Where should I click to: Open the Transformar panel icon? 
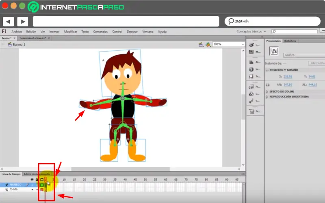coord(251,76)
